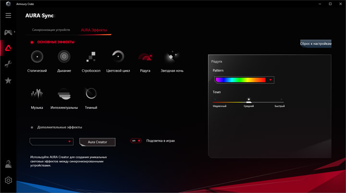This screenshot has height=193, width=346.
Task: Select the ОСНОВНЫЕ ЭФФЕКТЫ radio button
Action: (x=32, y=42)
